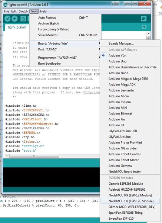This screenshot has width=162, height=223.
Task: Select Arduino Esplora board
Action: (x=130, y=102)
